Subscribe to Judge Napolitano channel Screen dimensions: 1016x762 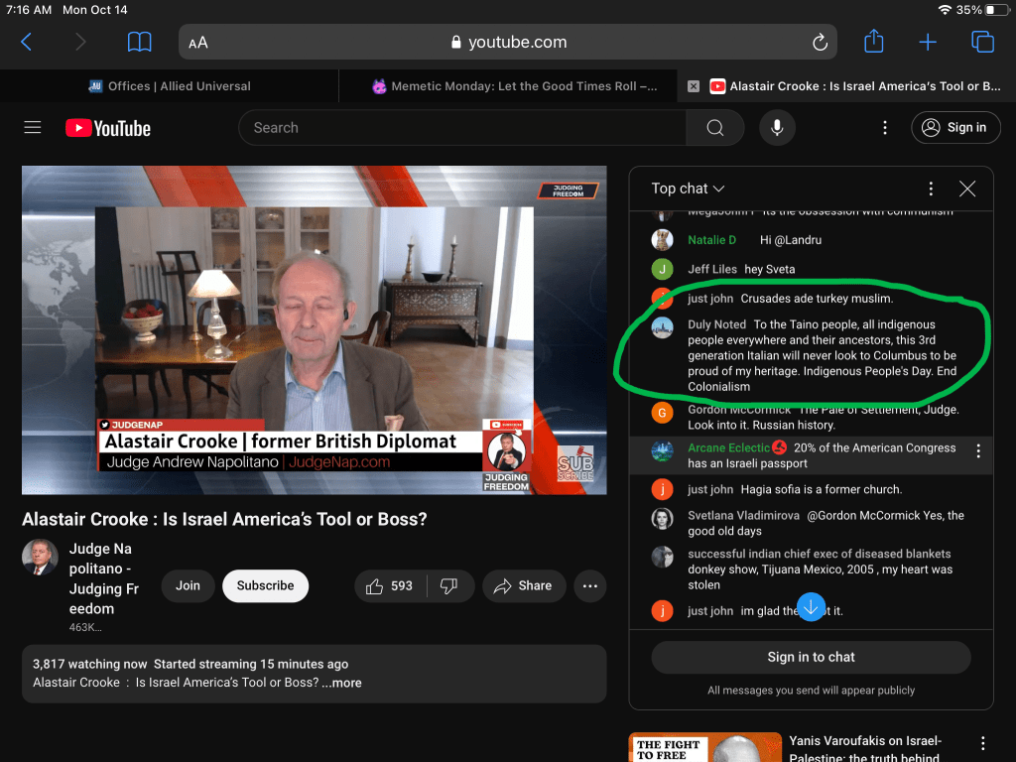click(265, 585)
